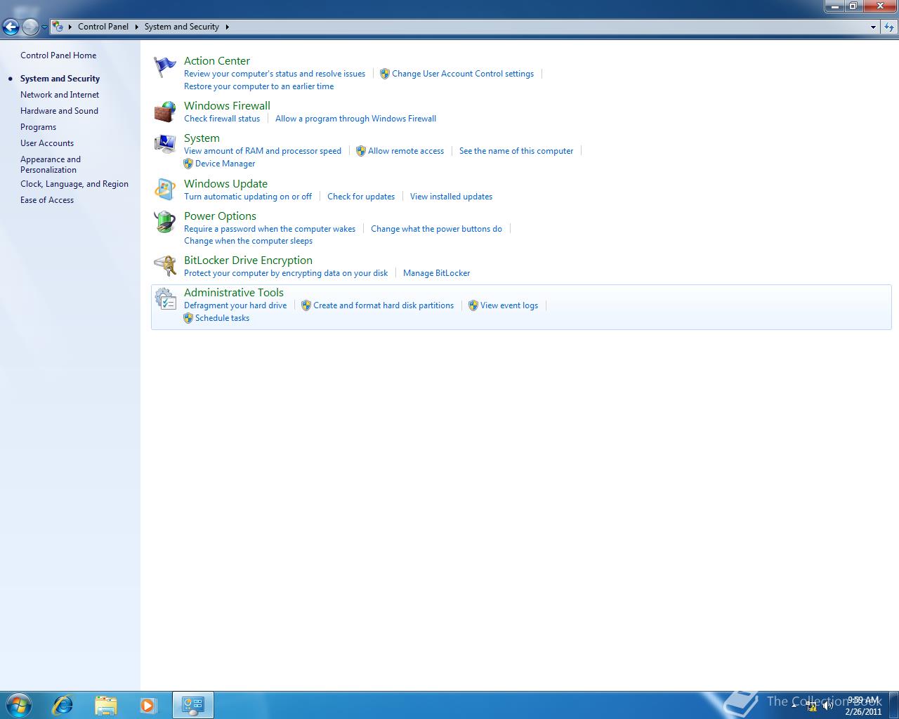Click Allow remote access
Viewport: 899px width, 719px height.
click(406, 151)
